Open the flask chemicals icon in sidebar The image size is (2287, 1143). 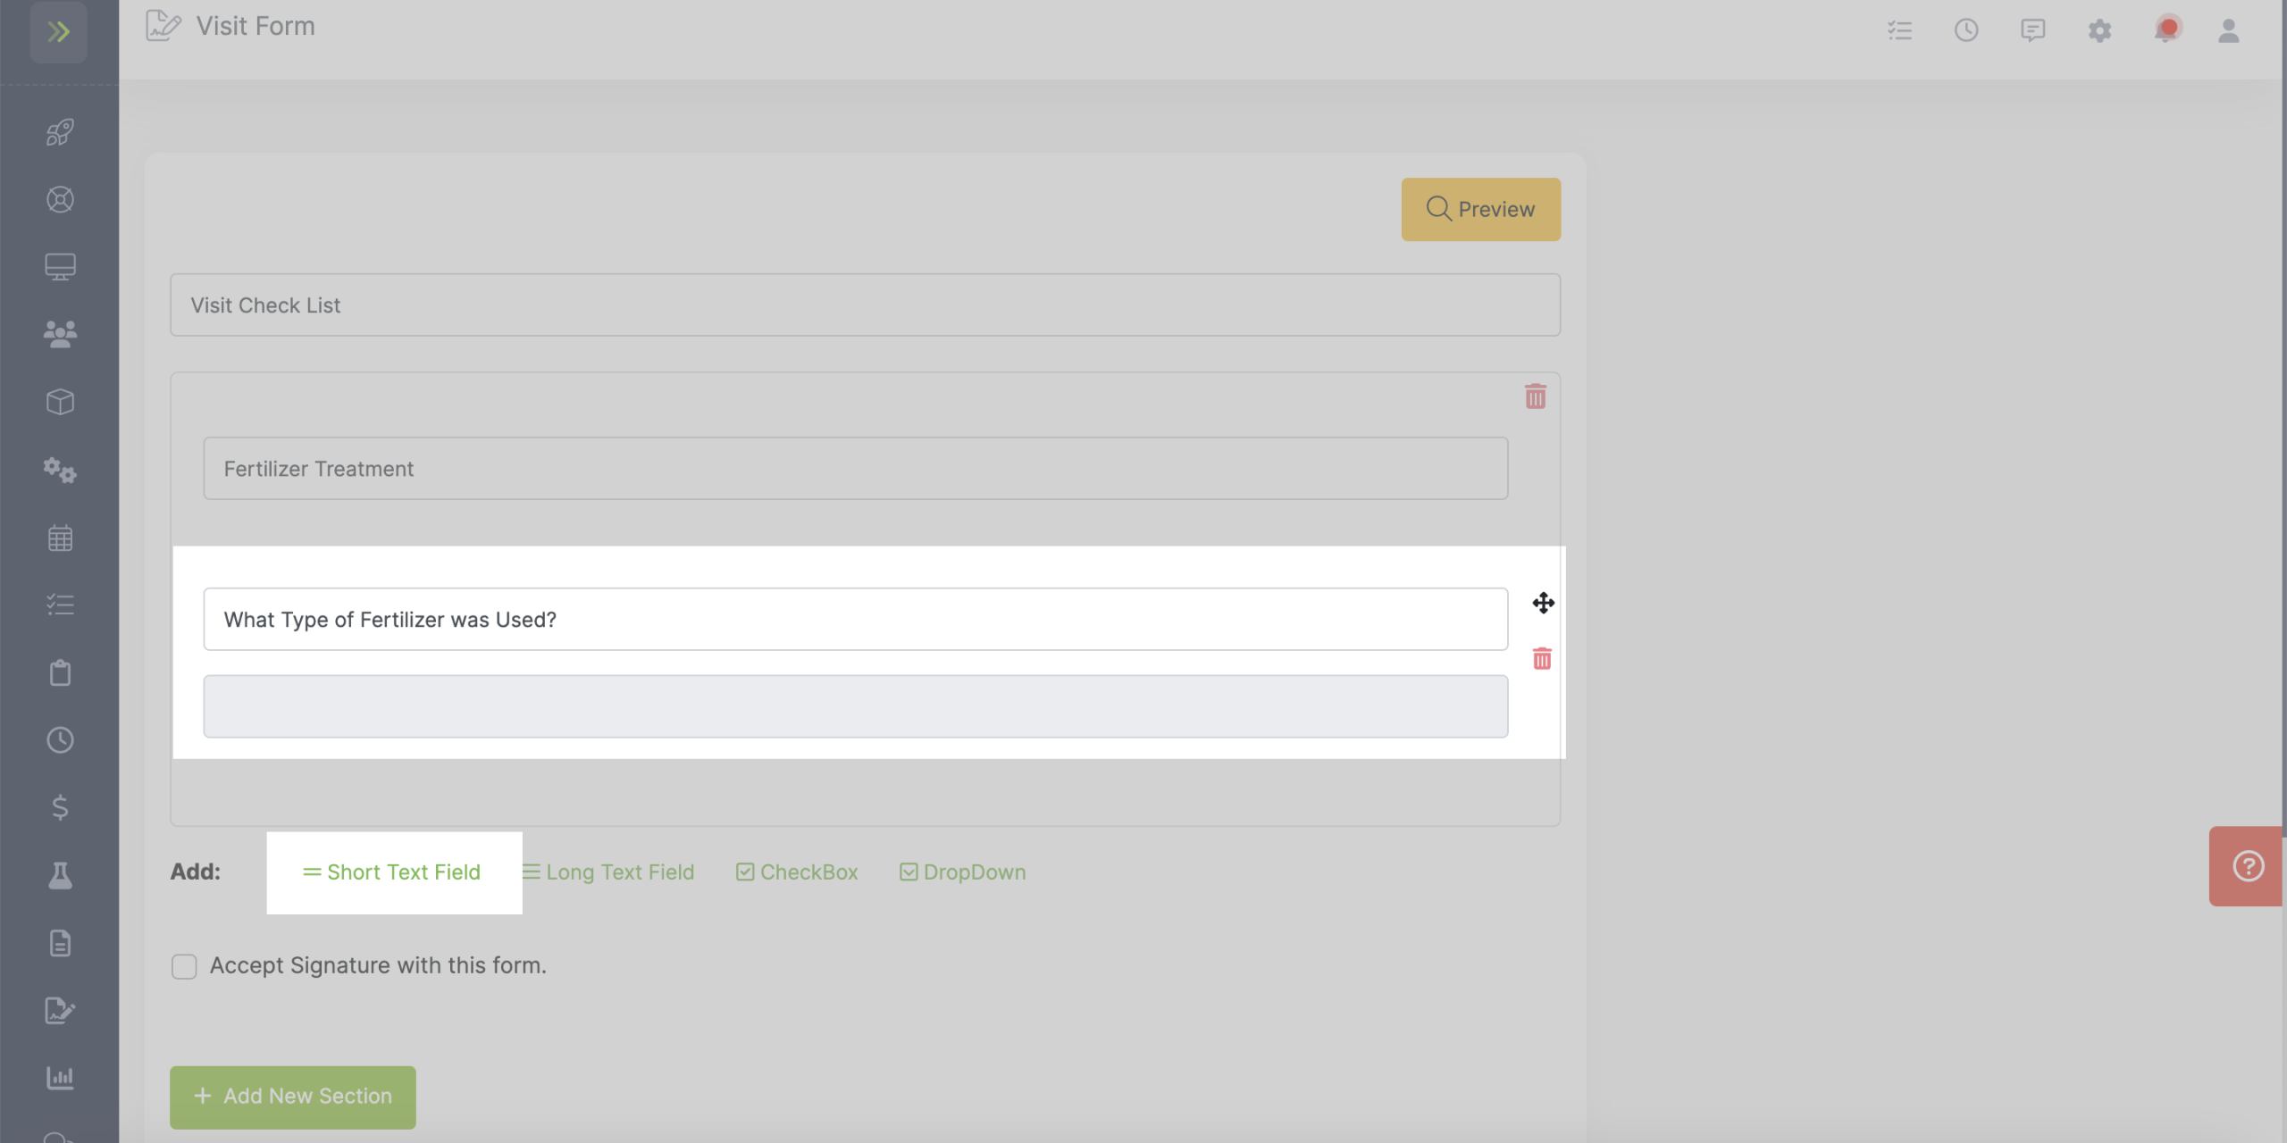pyautogui.click(x=60, y=875)
